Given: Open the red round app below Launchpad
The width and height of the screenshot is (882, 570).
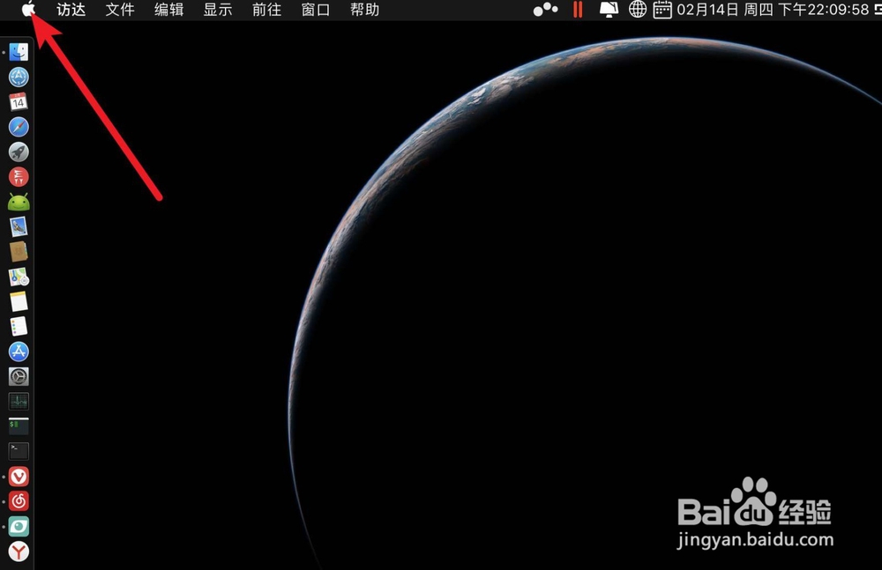Looking at the screenshot, I should point(19,177).
